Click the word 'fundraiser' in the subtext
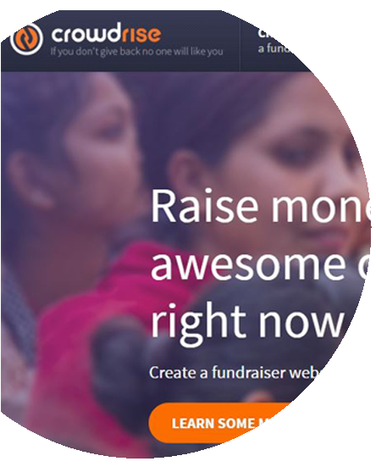 (x=249, y=373)
